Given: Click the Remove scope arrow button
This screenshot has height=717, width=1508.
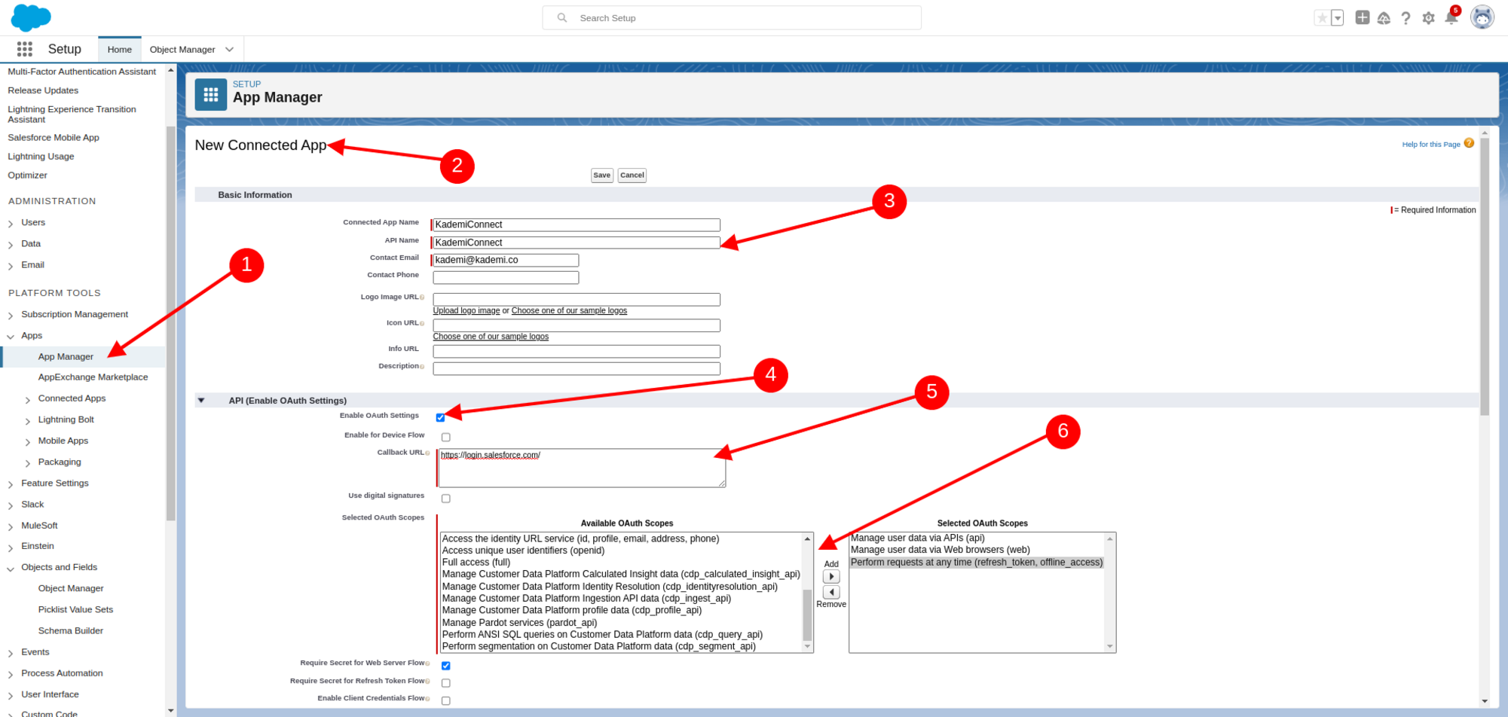Looking at the screenshot, I should (x=831, y=592).
